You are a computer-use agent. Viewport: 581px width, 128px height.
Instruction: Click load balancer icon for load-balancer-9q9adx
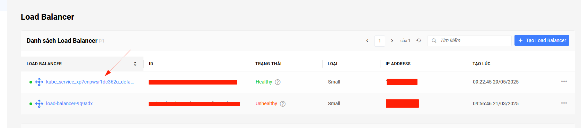click(39, 104)
